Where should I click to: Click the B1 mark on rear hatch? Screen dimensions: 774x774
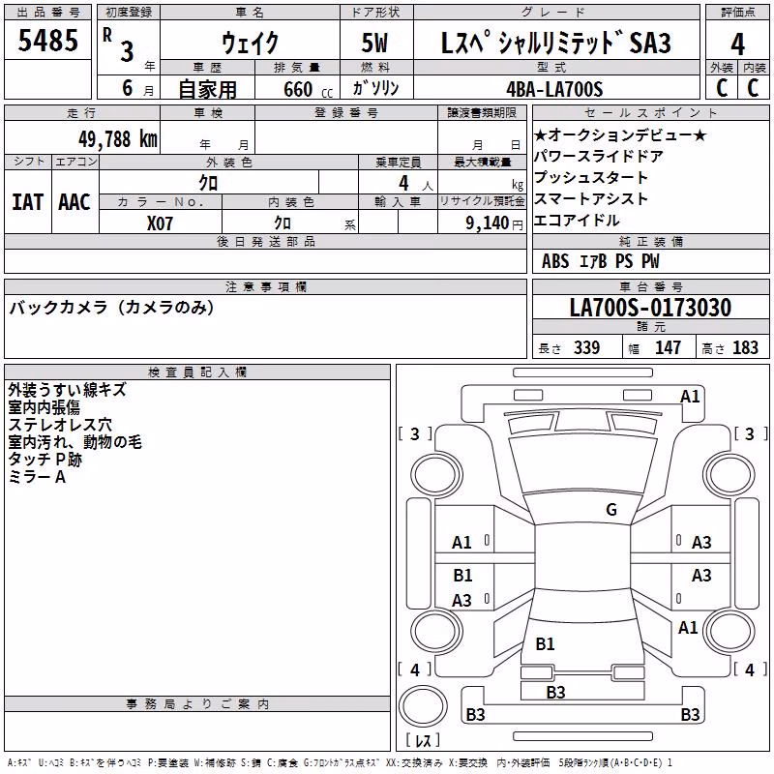click(545, 643)
